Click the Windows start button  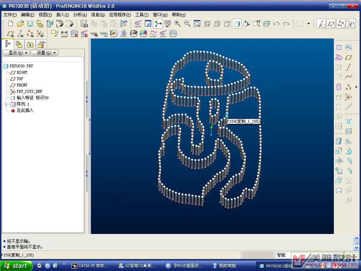[x=16, y=266]
